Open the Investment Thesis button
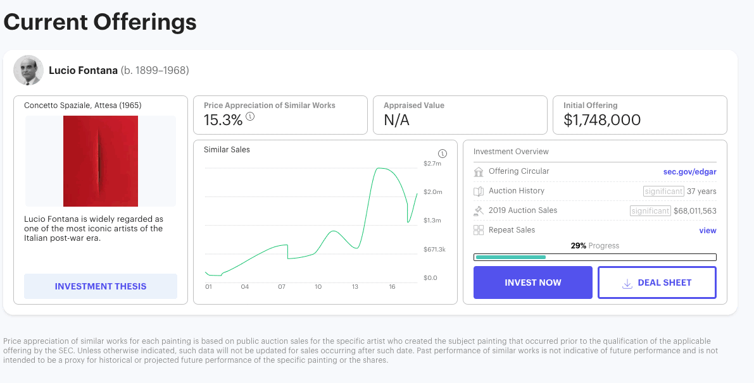The height and width of the screenshot is (383, 754). pyautogui.click(x=101, y=286)
